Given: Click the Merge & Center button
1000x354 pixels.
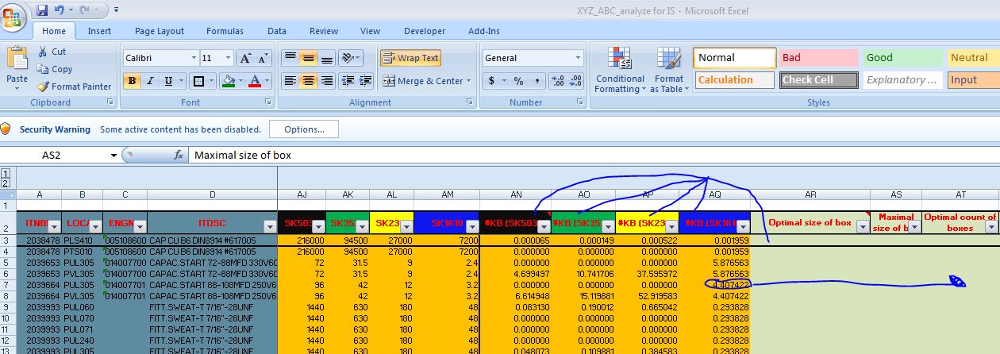Looking at the screenshot, I should click(422, 81).
